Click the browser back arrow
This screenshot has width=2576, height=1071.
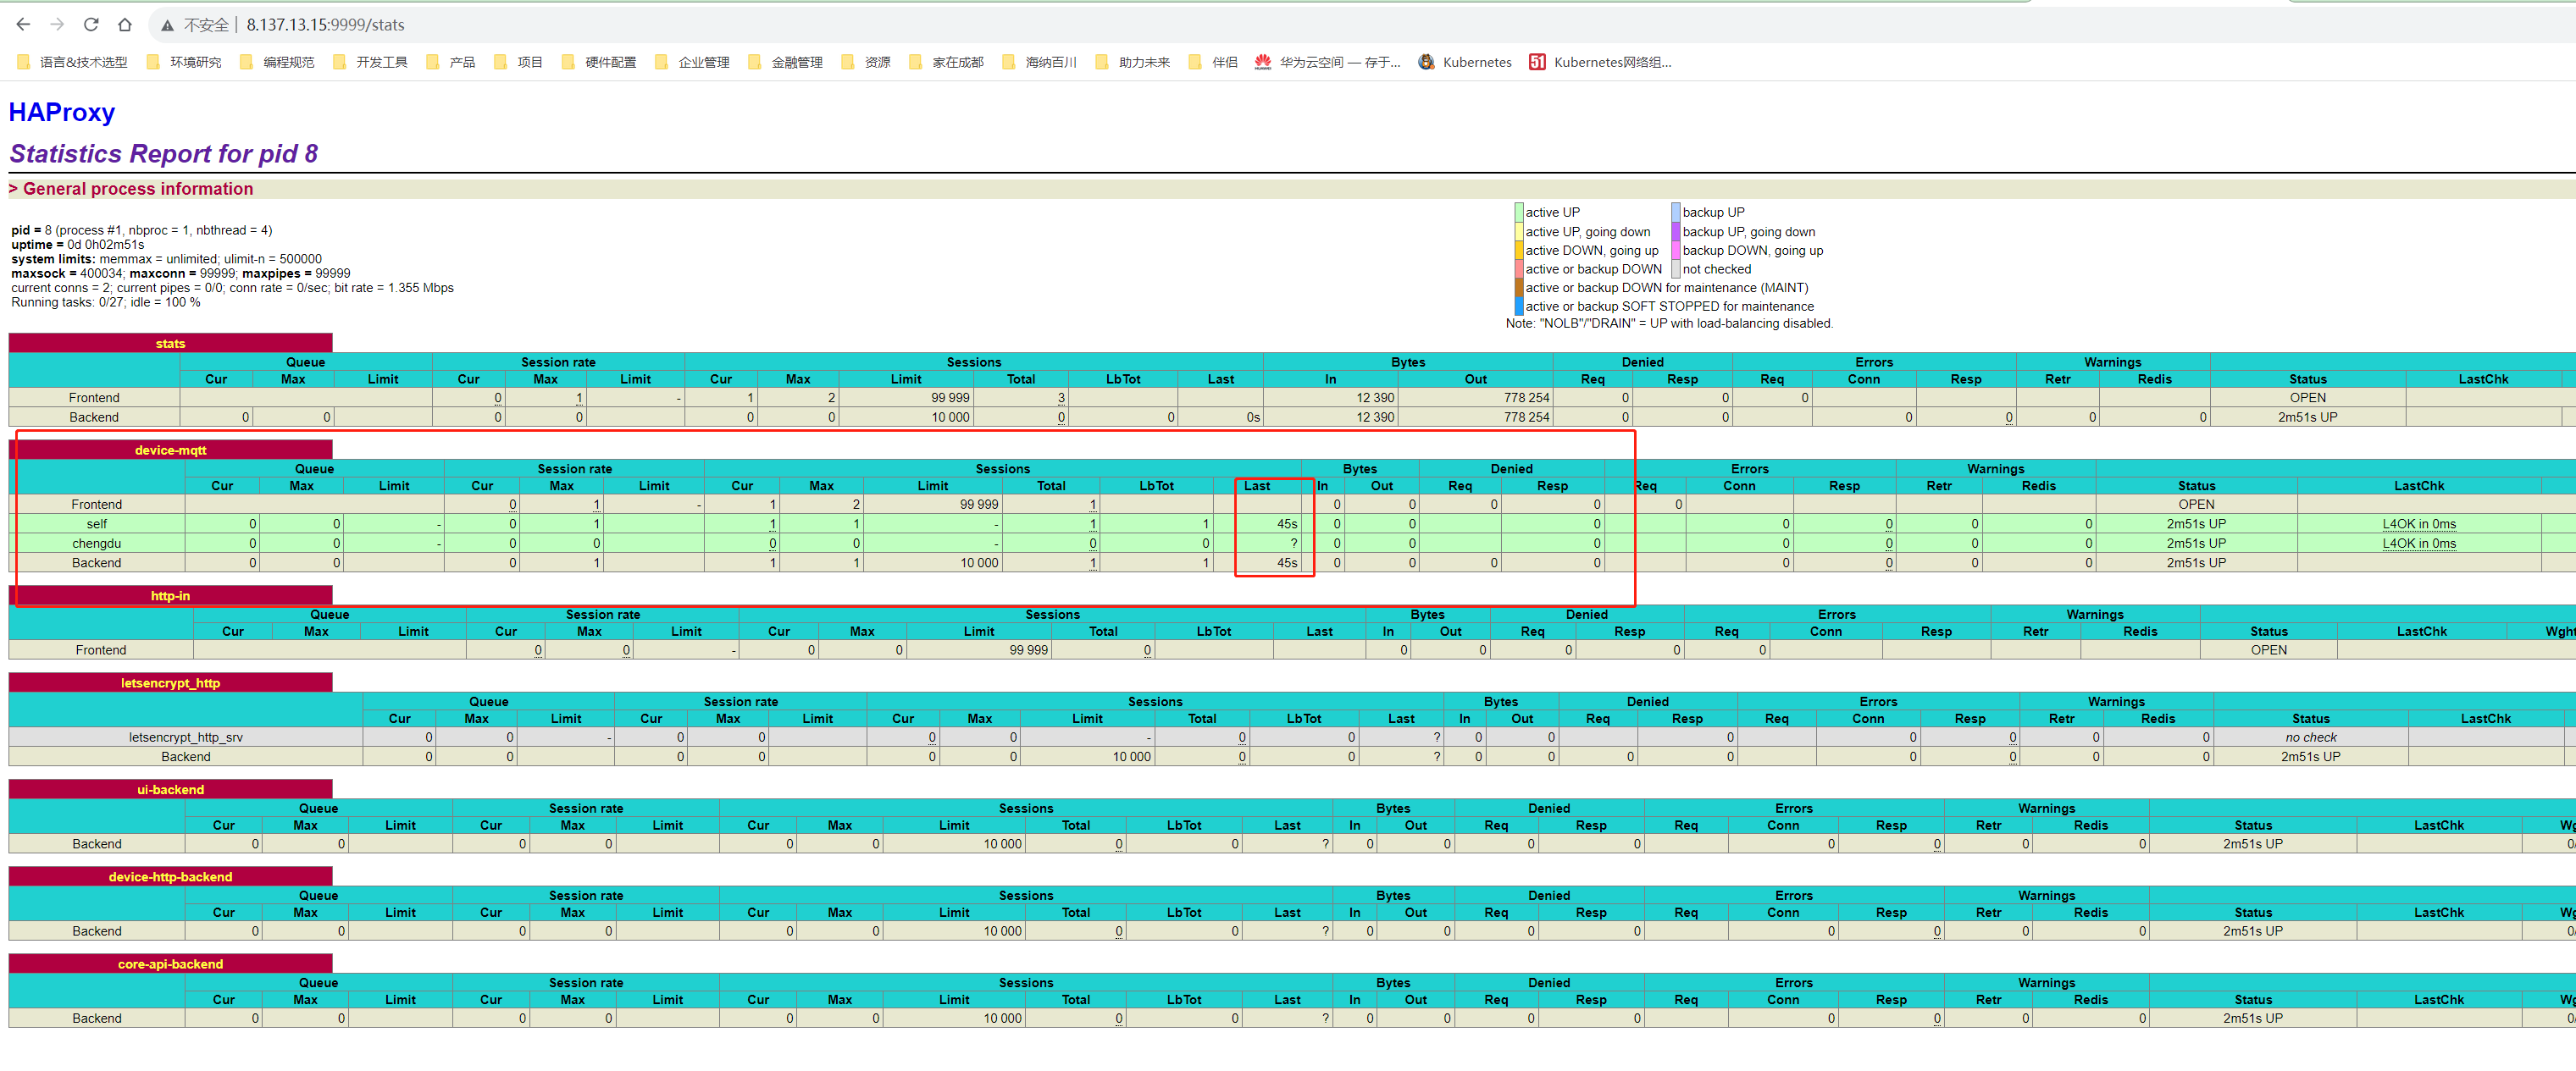[23, 24]
